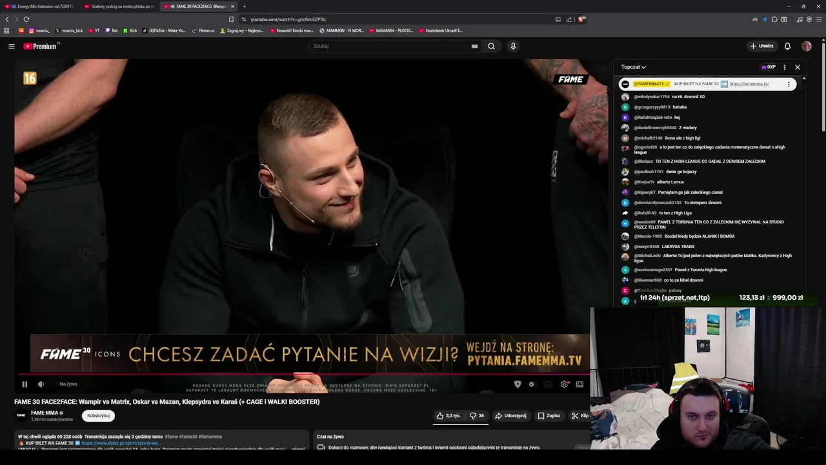Subscribe with the Subskrybuj button
The width and height of the screenshot is (826, 465).
[x=98, y=416]
